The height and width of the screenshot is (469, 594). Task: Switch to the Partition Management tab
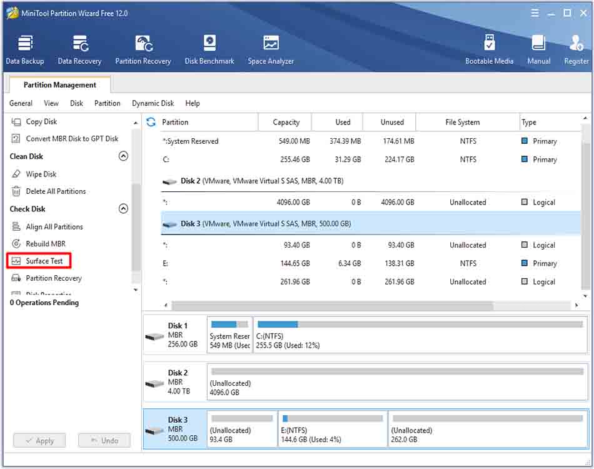[x=58, y=84]
